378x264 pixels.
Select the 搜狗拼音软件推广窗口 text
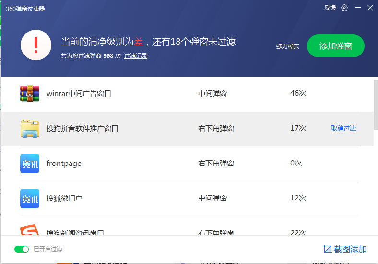click(82, 128)
